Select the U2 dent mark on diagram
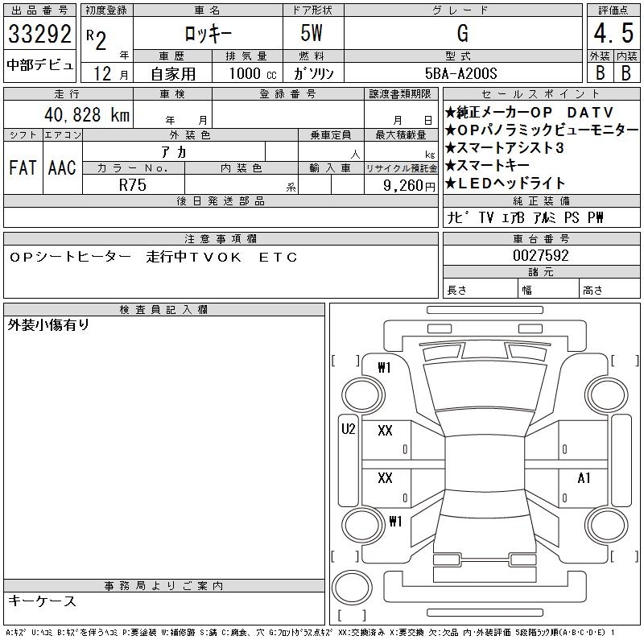The image size is (644, 644). pyautogui.click(x=349, y=429)
